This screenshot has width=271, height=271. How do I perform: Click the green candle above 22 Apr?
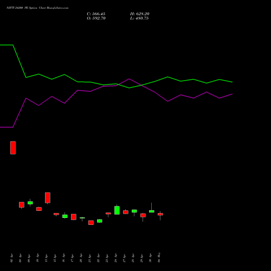(100, 221)
